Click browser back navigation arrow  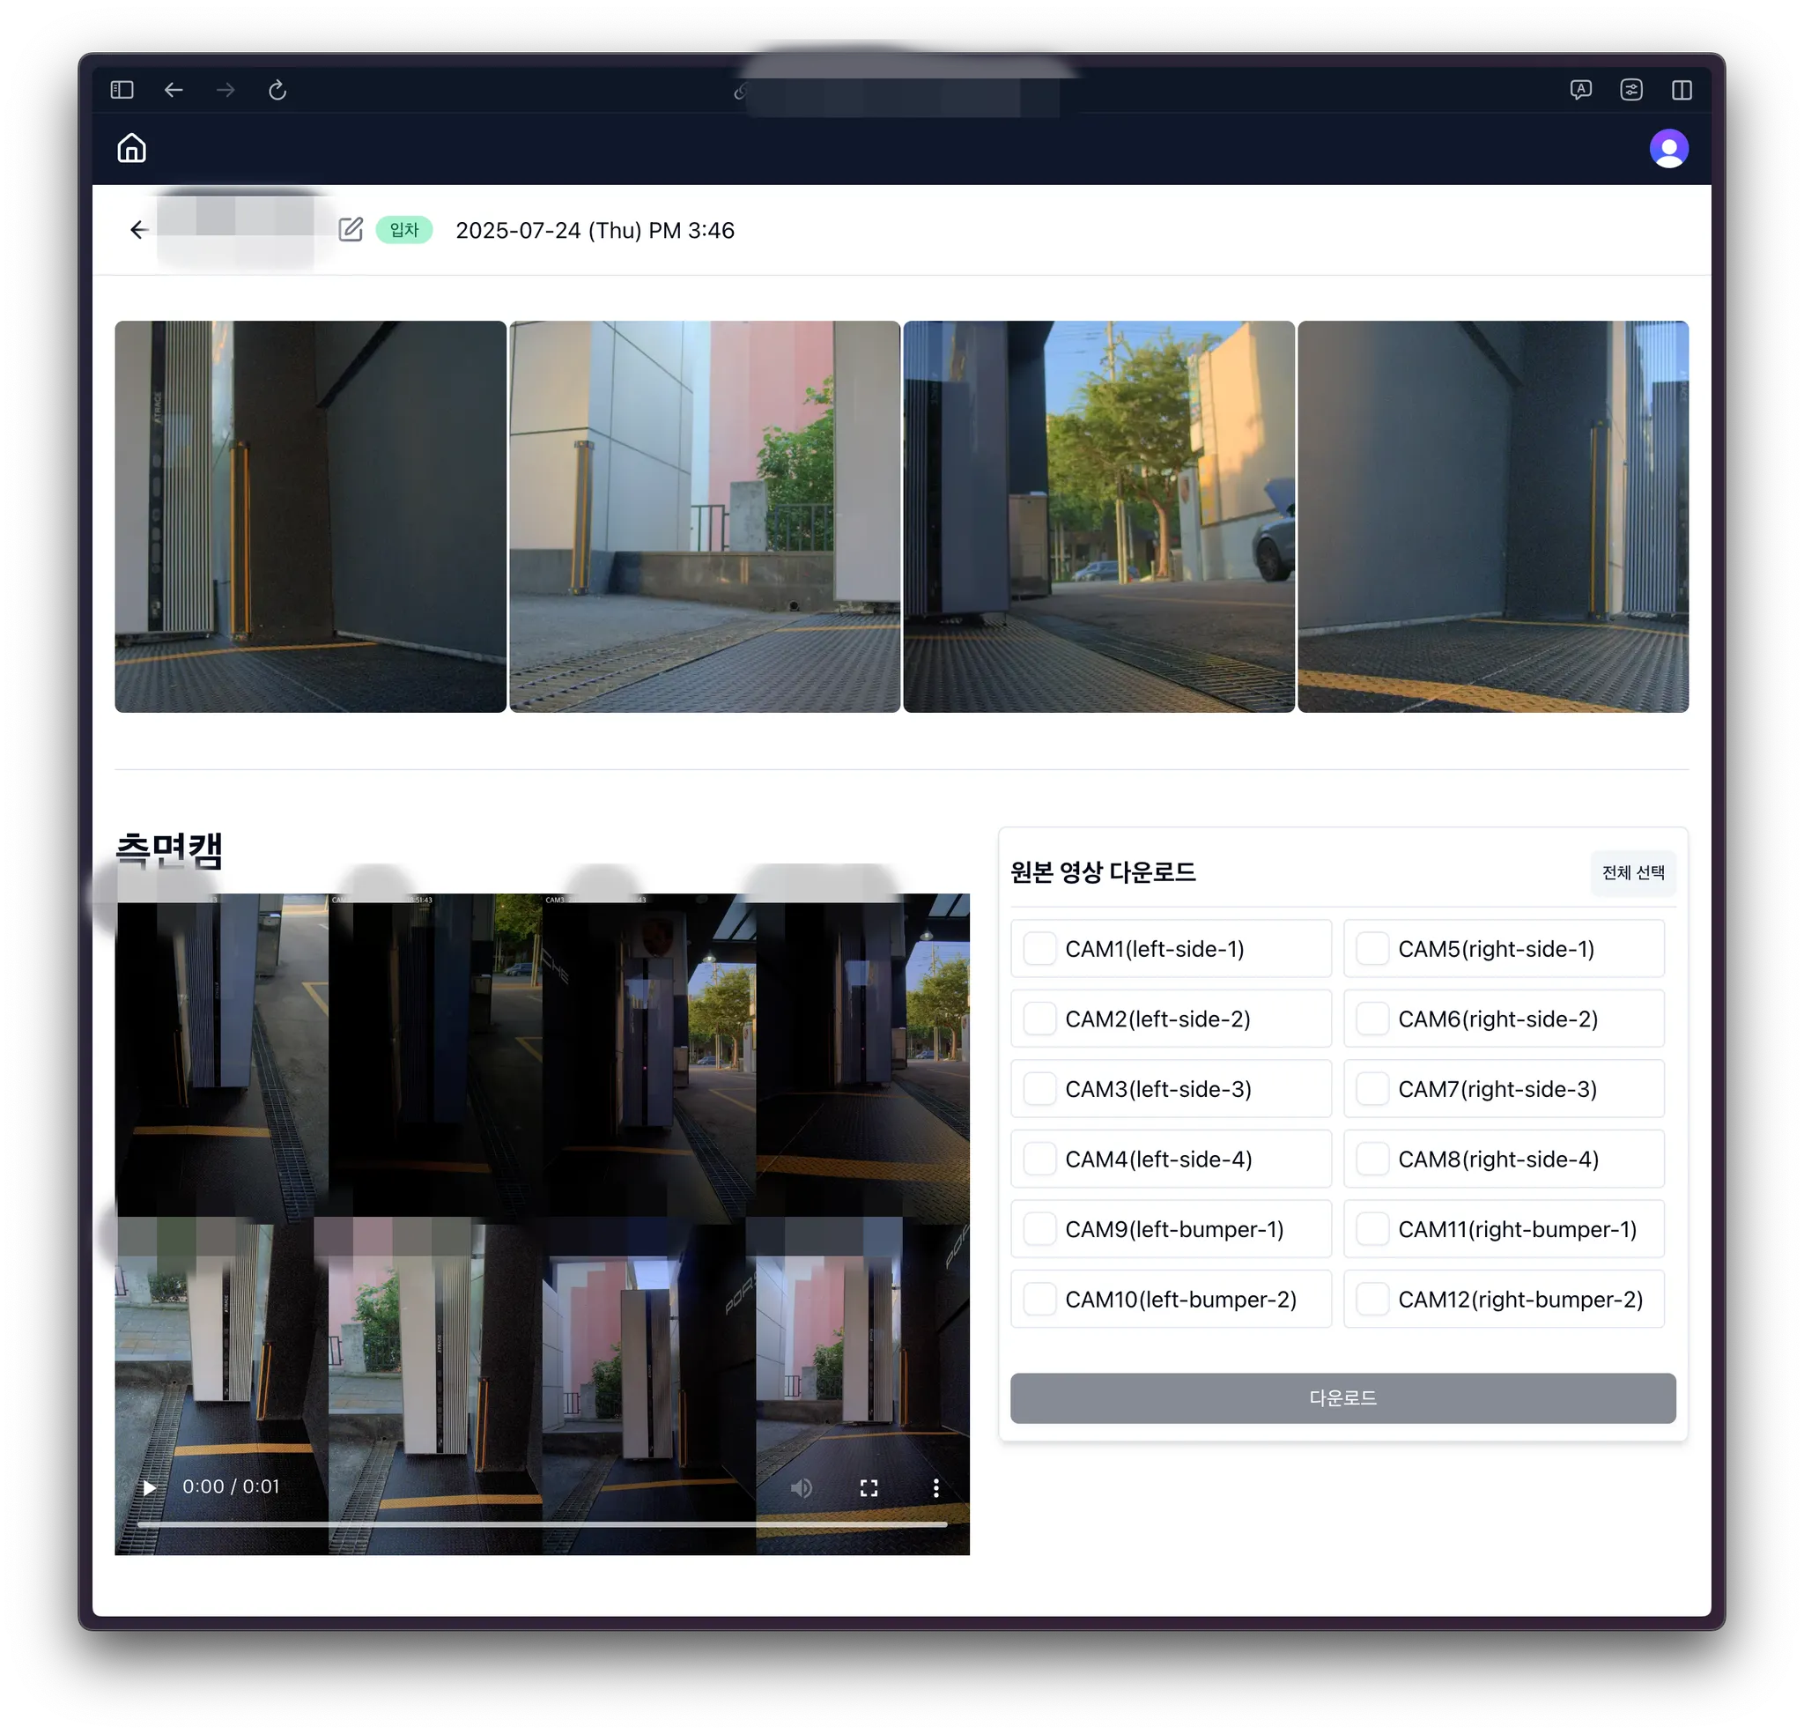click(173, 90)
